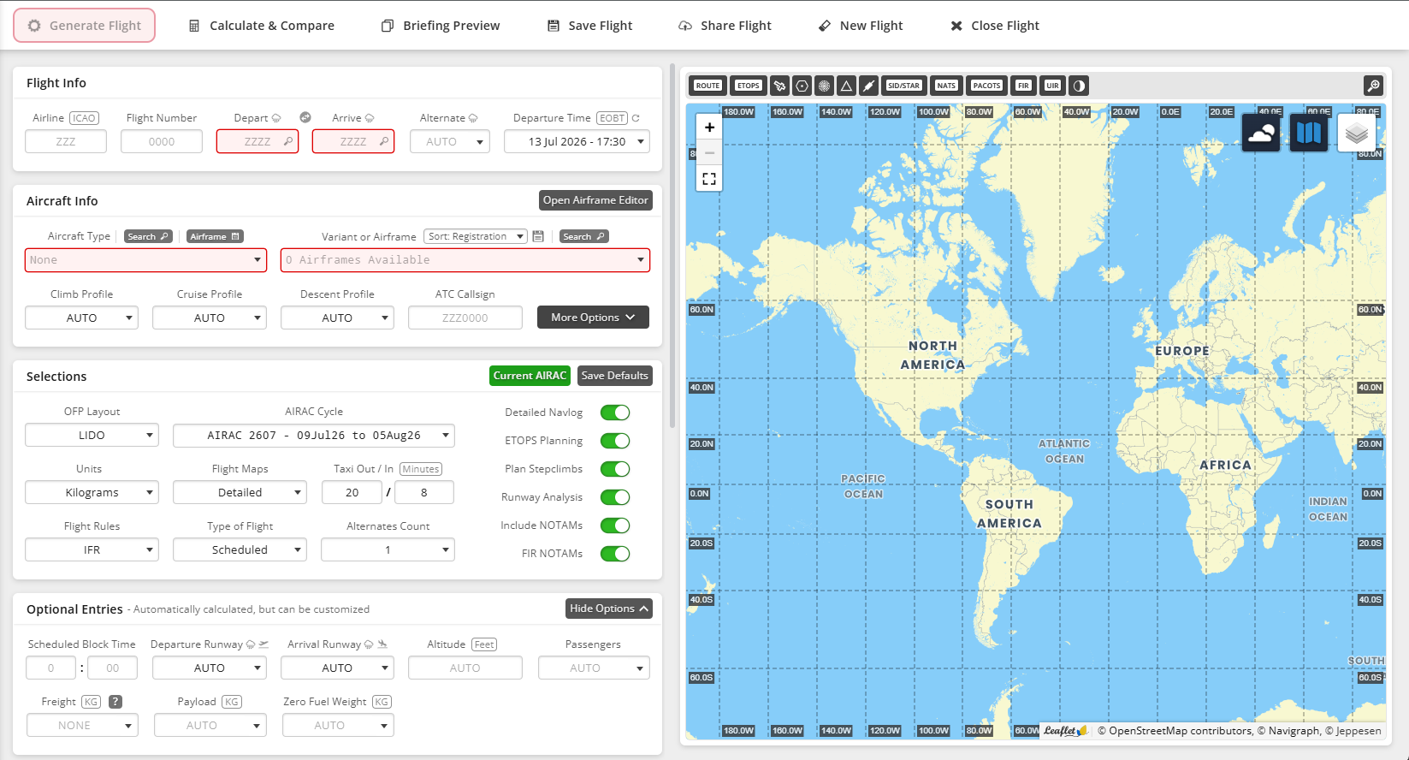Click the Save Defaults button
Viewport: 1409px width, 760px height.
(x=614, y=376)
